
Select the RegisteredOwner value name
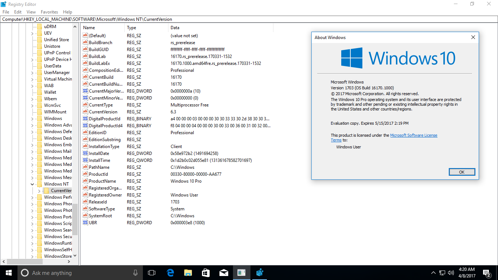click(x=105, y=195)
